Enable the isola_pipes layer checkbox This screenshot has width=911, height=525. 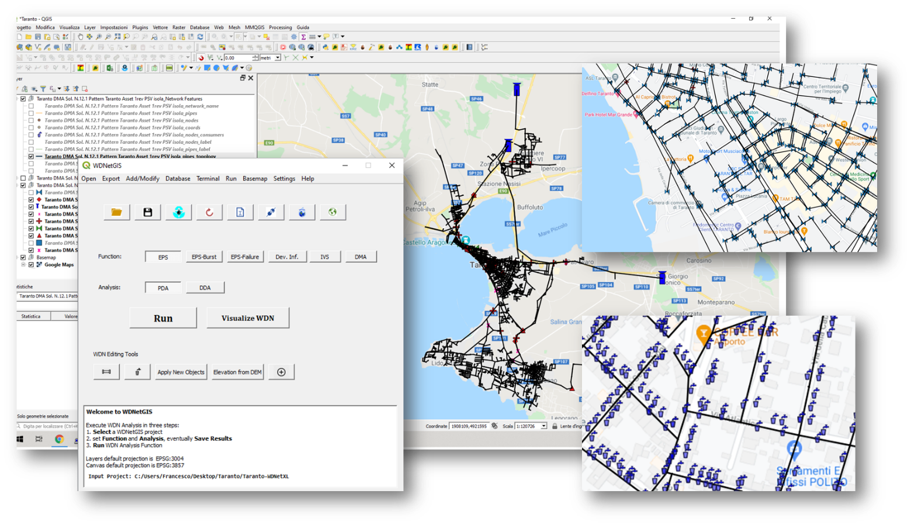pyautogui.click(x=31, y=113)
